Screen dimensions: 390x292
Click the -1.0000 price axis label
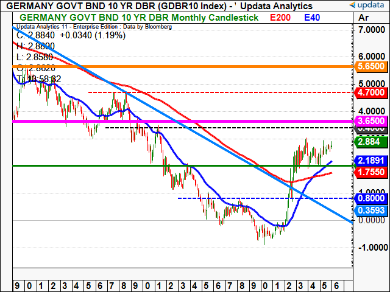click(x=370, y=248)
